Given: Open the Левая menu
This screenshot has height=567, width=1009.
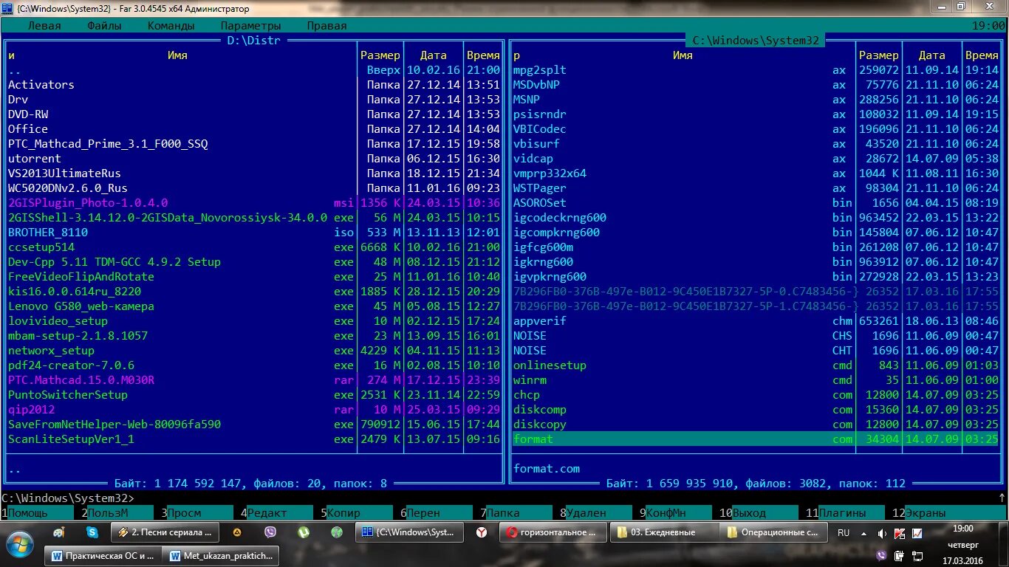Looking at the screenshot, I should tap(44, 25).
